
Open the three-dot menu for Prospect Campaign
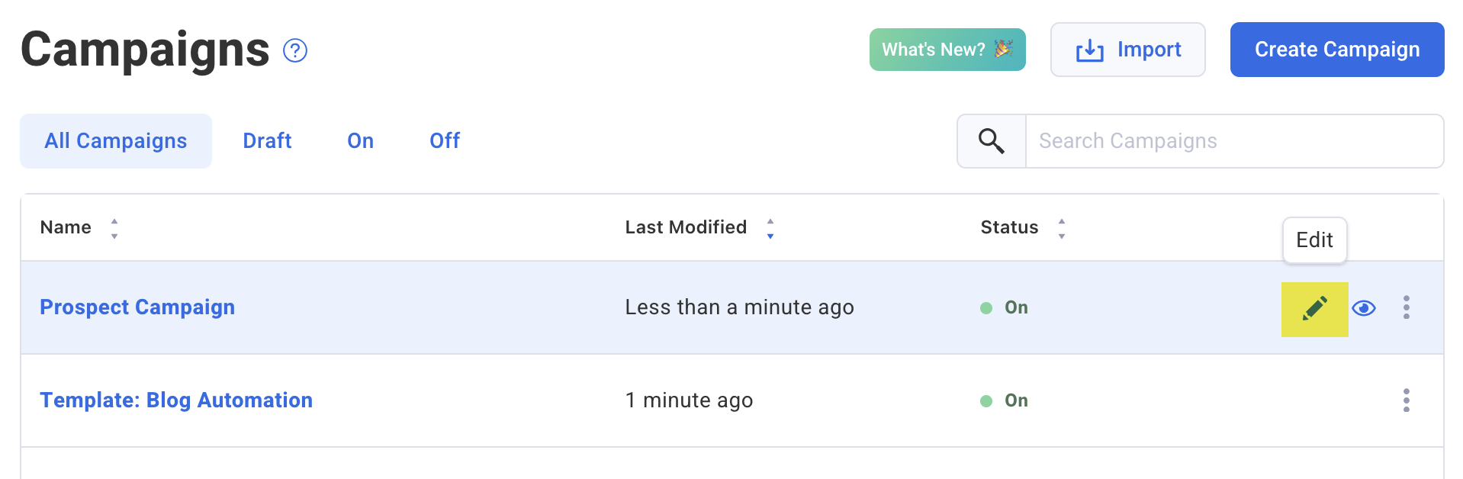click(x=1407, y=307)
